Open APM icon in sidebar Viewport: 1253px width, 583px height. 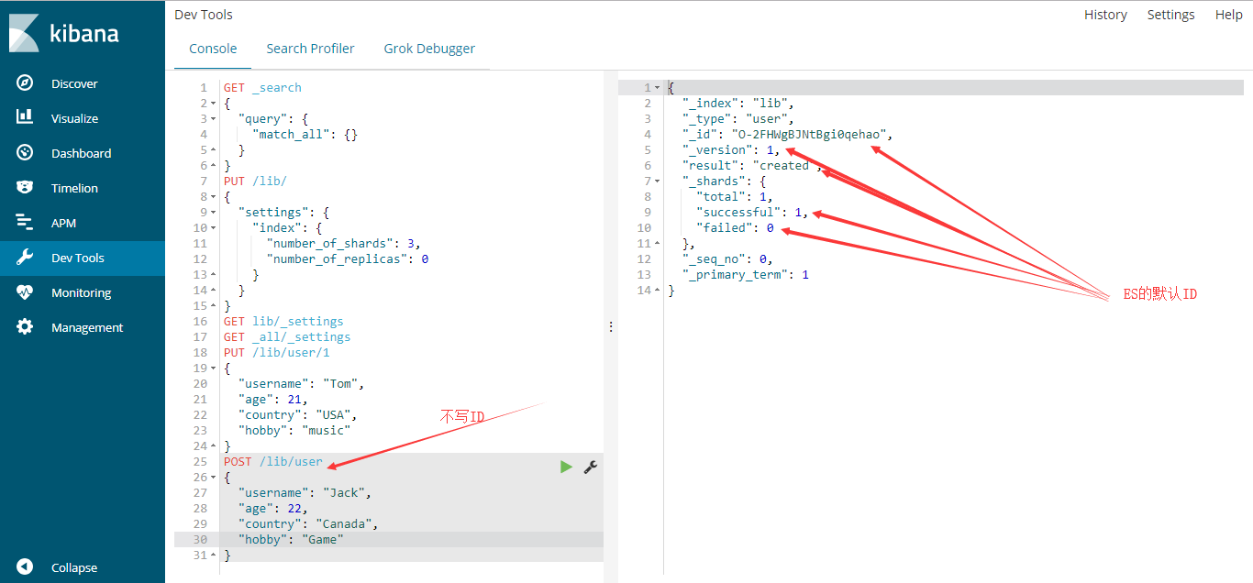click(x=25, y=223)
